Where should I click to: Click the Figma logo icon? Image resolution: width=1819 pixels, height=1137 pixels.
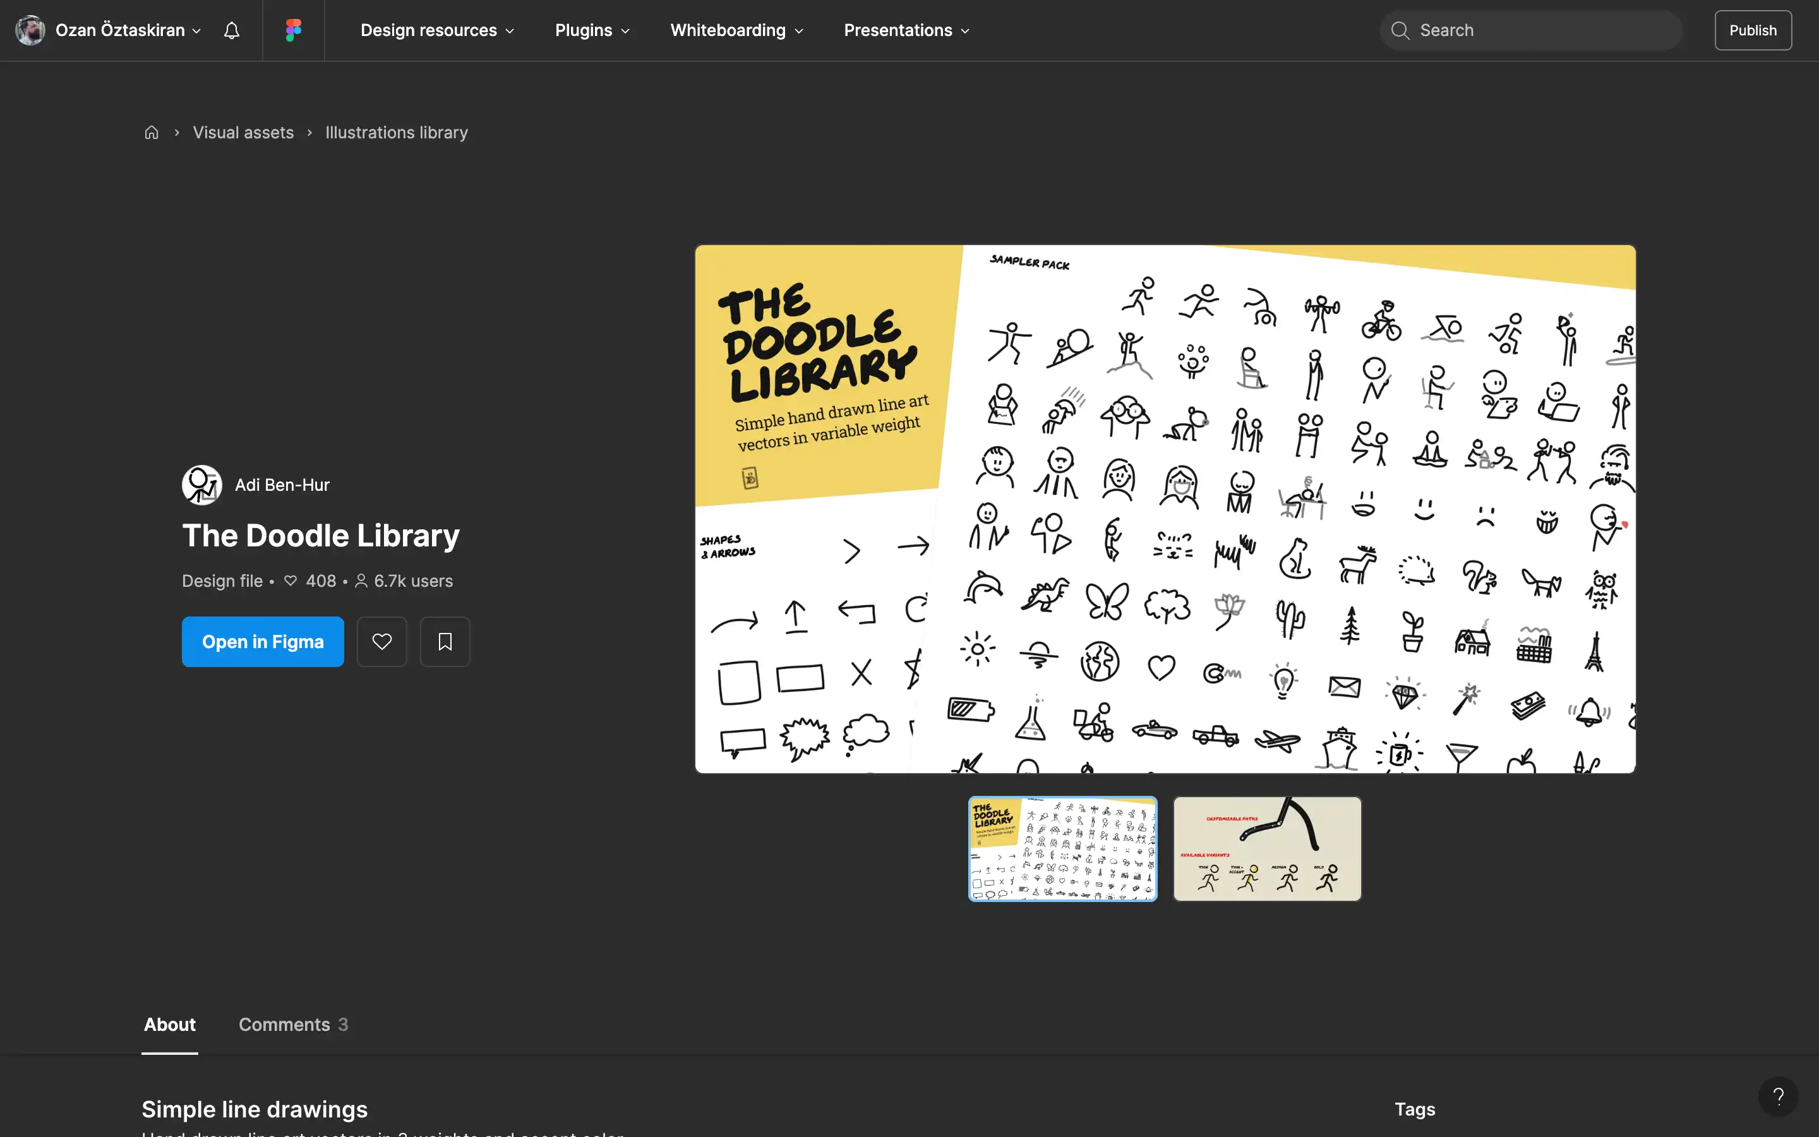coord(293,30)
